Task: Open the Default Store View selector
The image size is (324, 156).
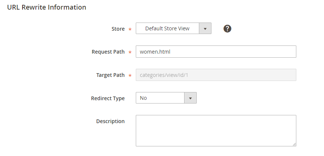Action: [173, 28]
